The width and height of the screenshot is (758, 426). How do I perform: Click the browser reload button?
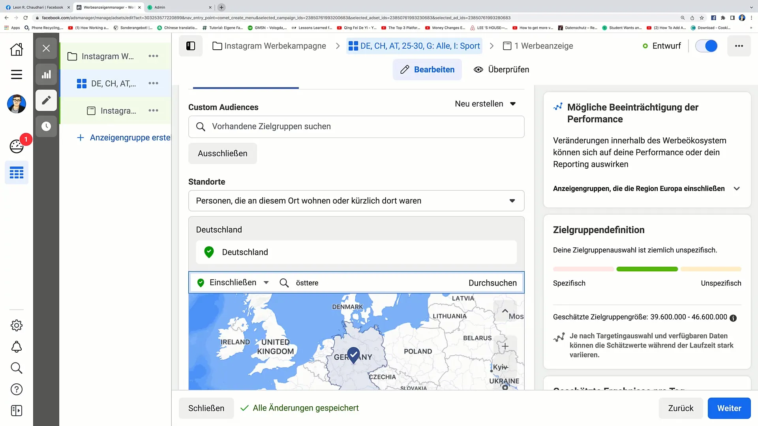25,18
